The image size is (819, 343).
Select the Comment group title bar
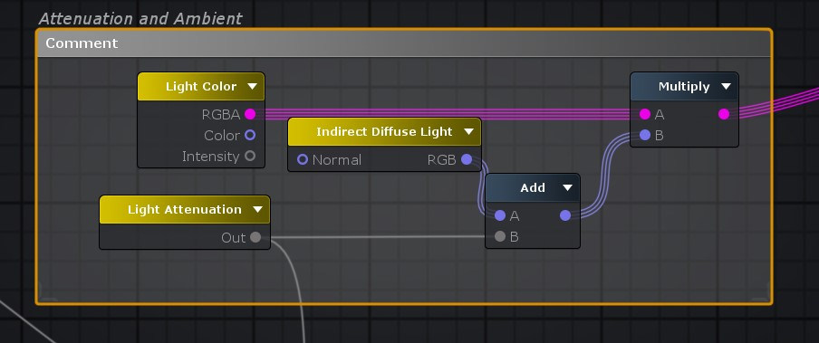[x=404, y=43]
